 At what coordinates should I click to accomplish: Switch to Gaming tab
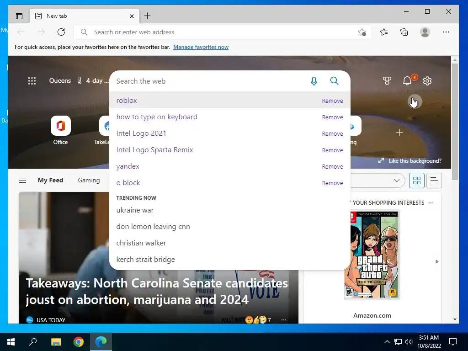coord(89,180)
